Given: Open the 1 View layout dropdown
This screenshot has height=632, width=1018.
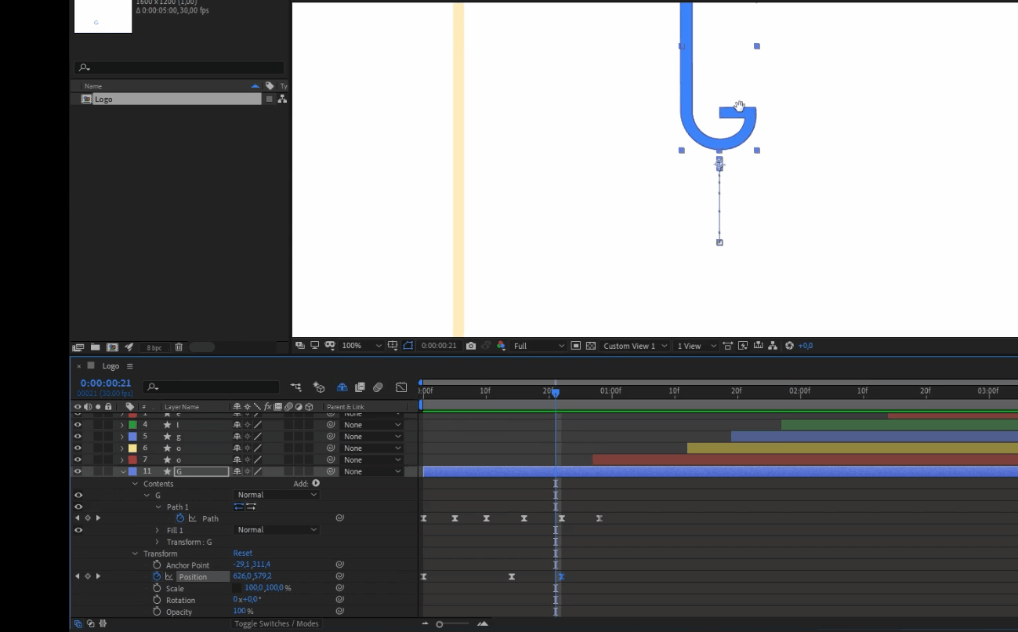Looking at the screenshot, I should pos(697,346).
